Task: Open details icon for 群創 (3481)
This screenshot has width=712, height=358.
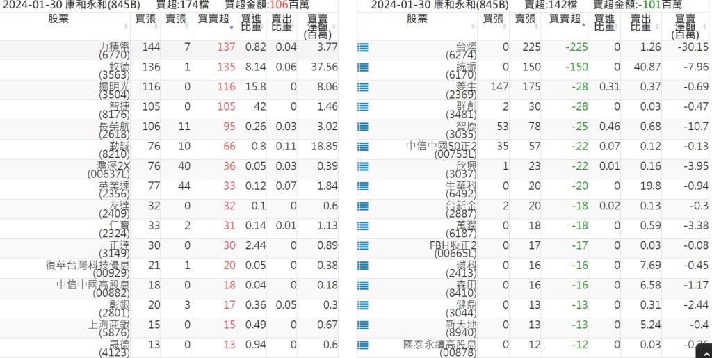Action: pos(362,108)
